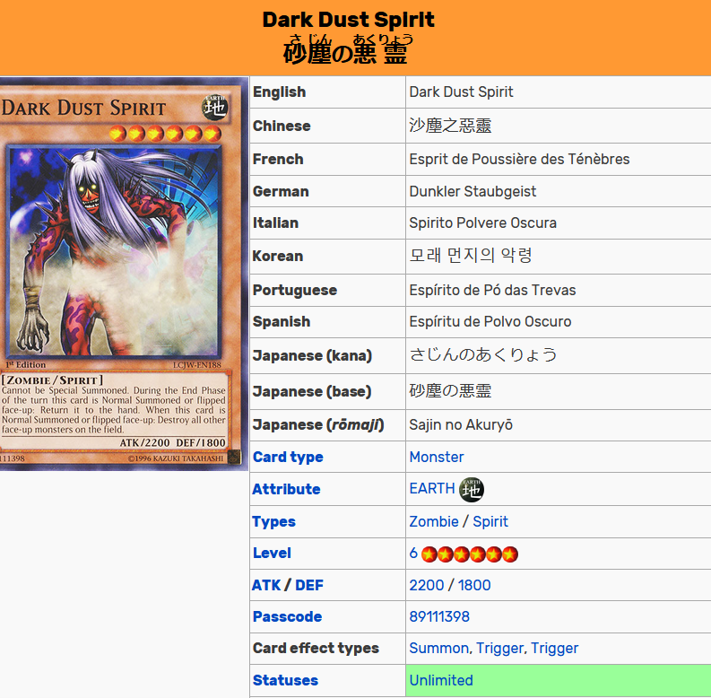Open the DEF header link
Screen dimensions: 711x698
click(x=309, y=586)
